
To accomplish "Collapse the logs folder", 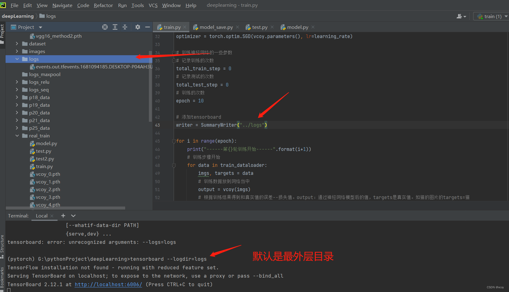I will pyautogui.click(x=17, y=59).
